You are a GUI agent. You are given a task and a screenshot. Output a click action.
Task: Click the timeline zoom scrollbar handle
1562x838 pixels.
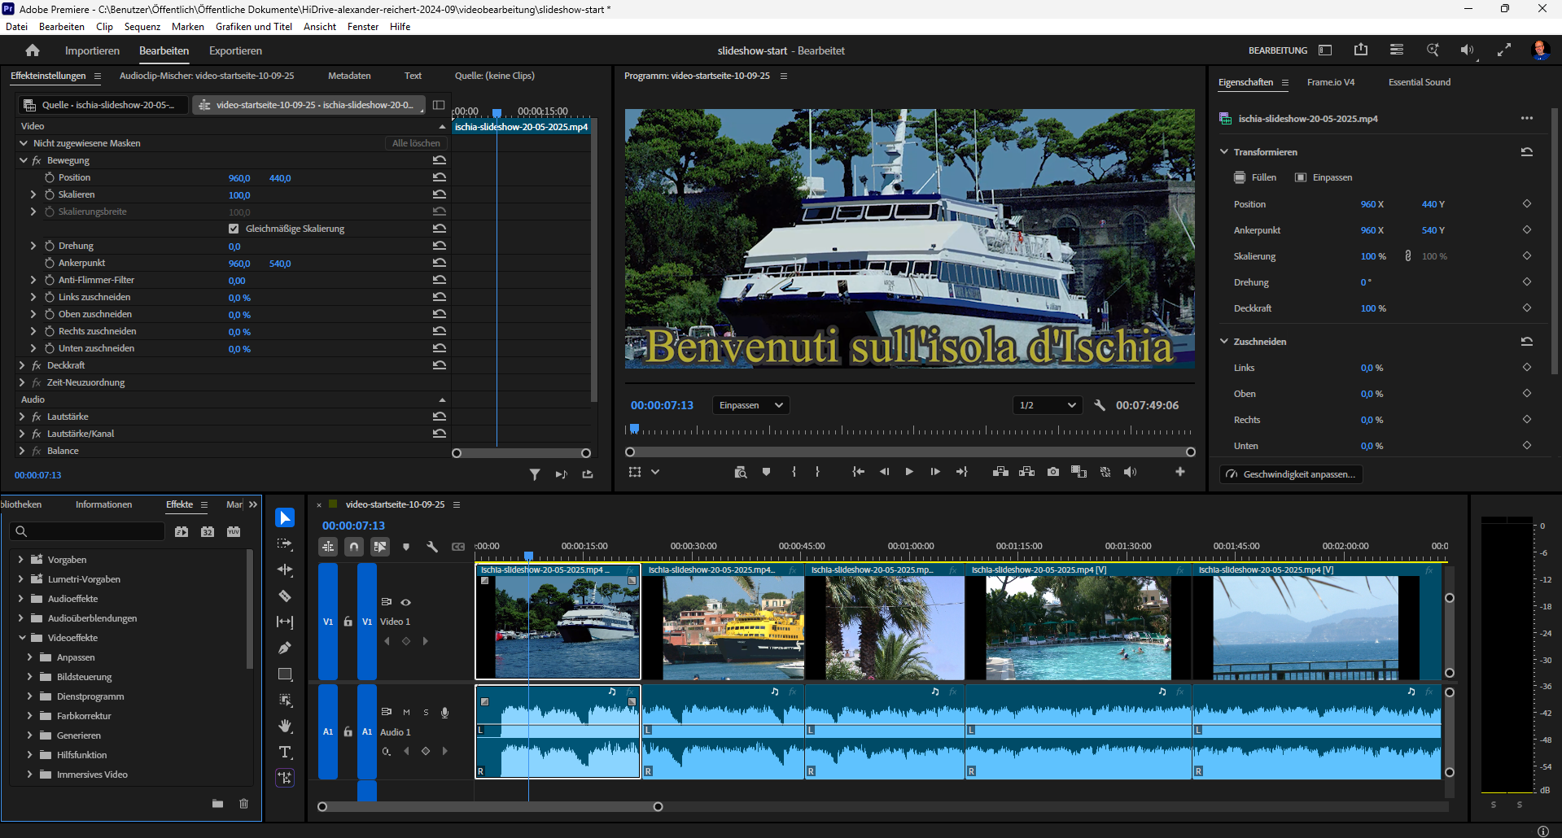pyautogui.click(x=658, y=807)
